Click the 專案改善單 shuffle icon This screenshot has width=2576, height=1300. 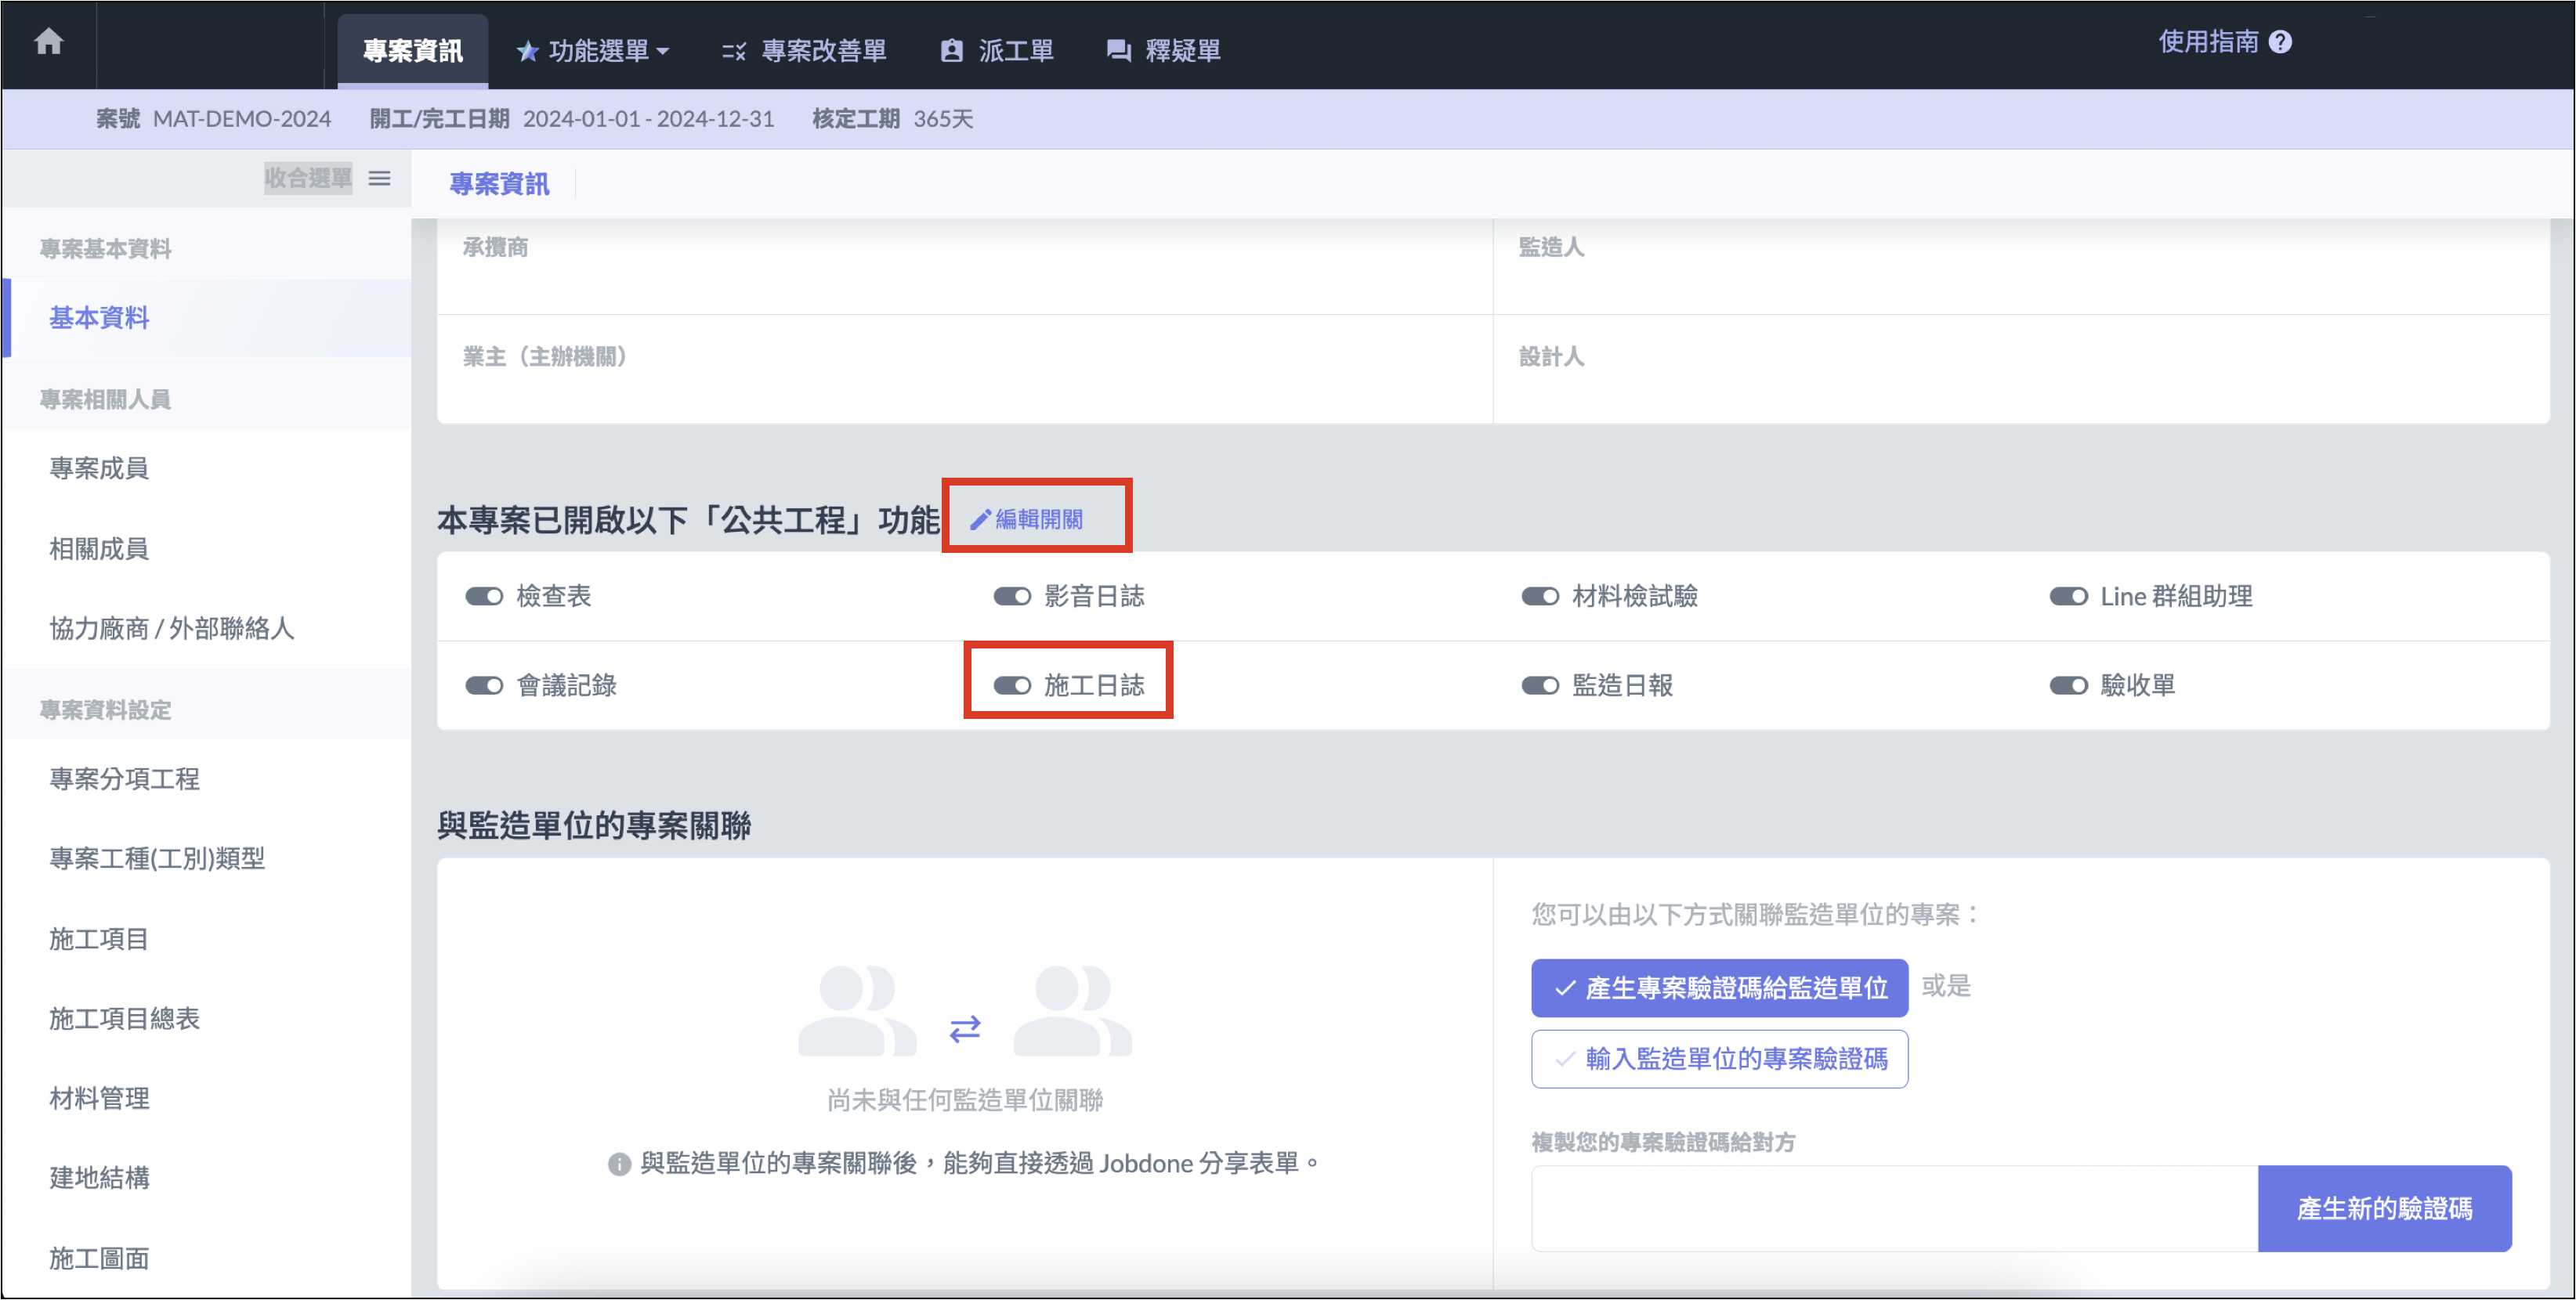[733, 51]
